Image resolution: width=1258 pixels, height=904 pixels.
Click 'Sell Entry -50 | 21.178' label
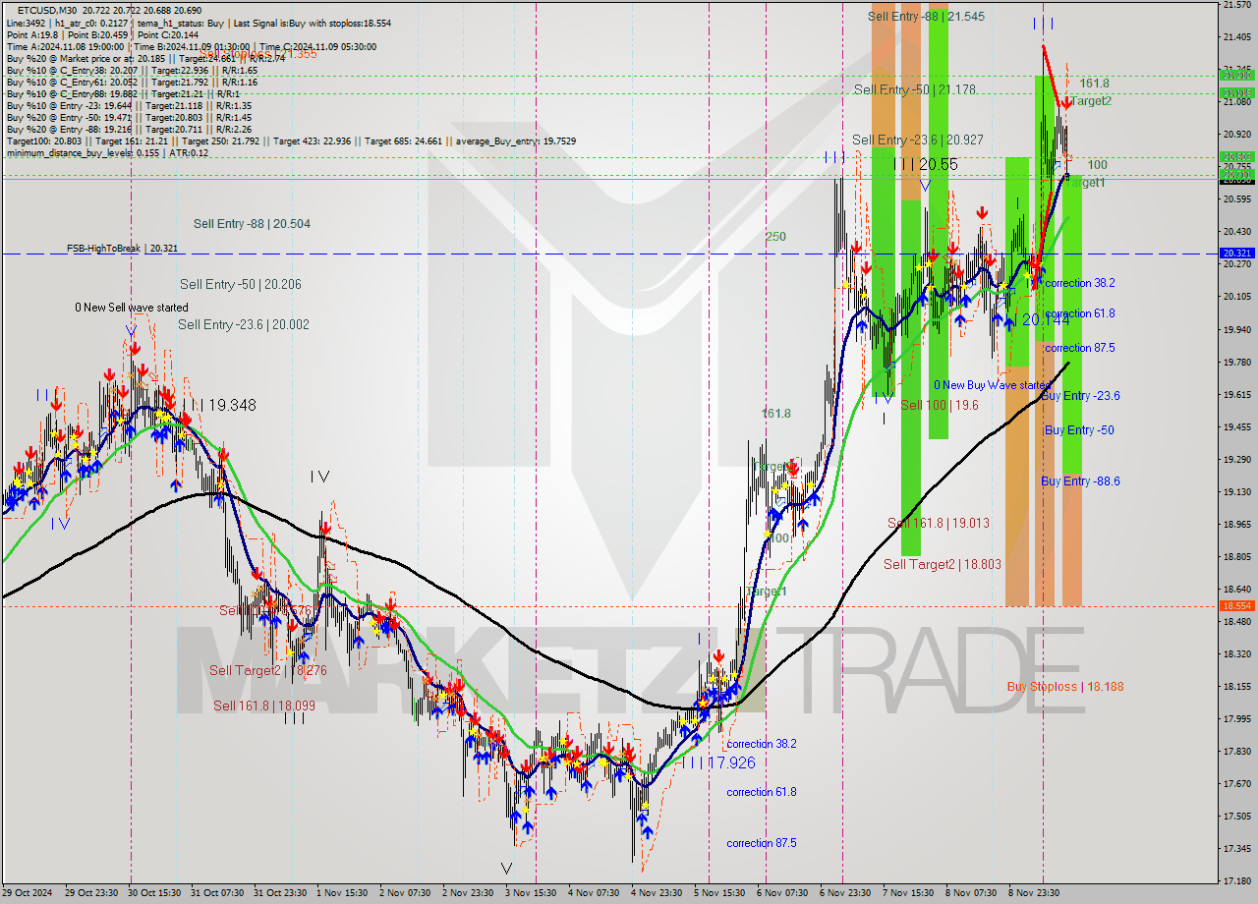point(915,89)
